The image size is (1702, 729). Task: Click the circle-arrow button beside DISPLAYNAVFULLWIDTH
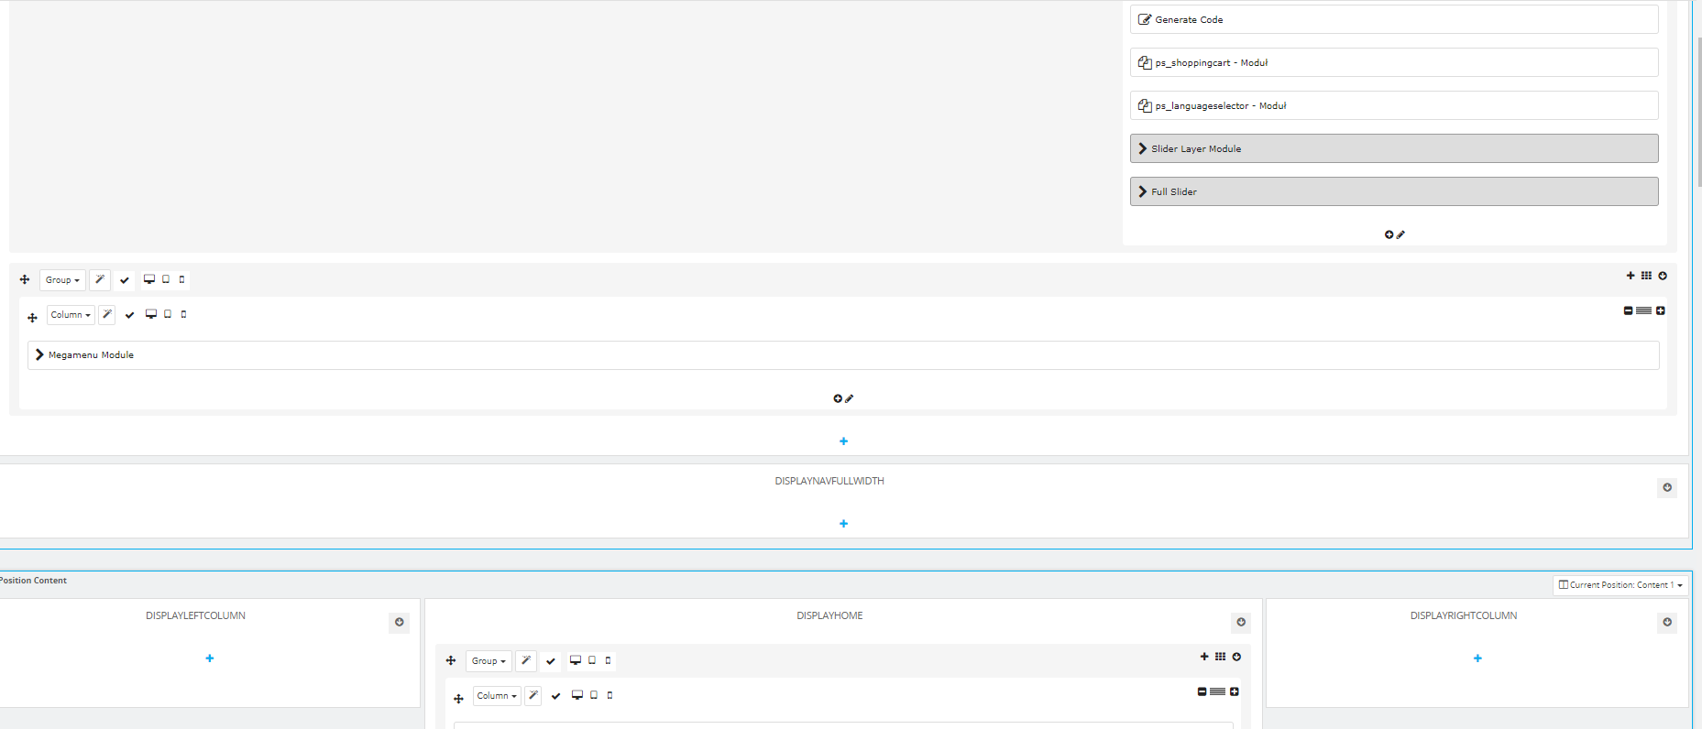(x=1667, y=487)
